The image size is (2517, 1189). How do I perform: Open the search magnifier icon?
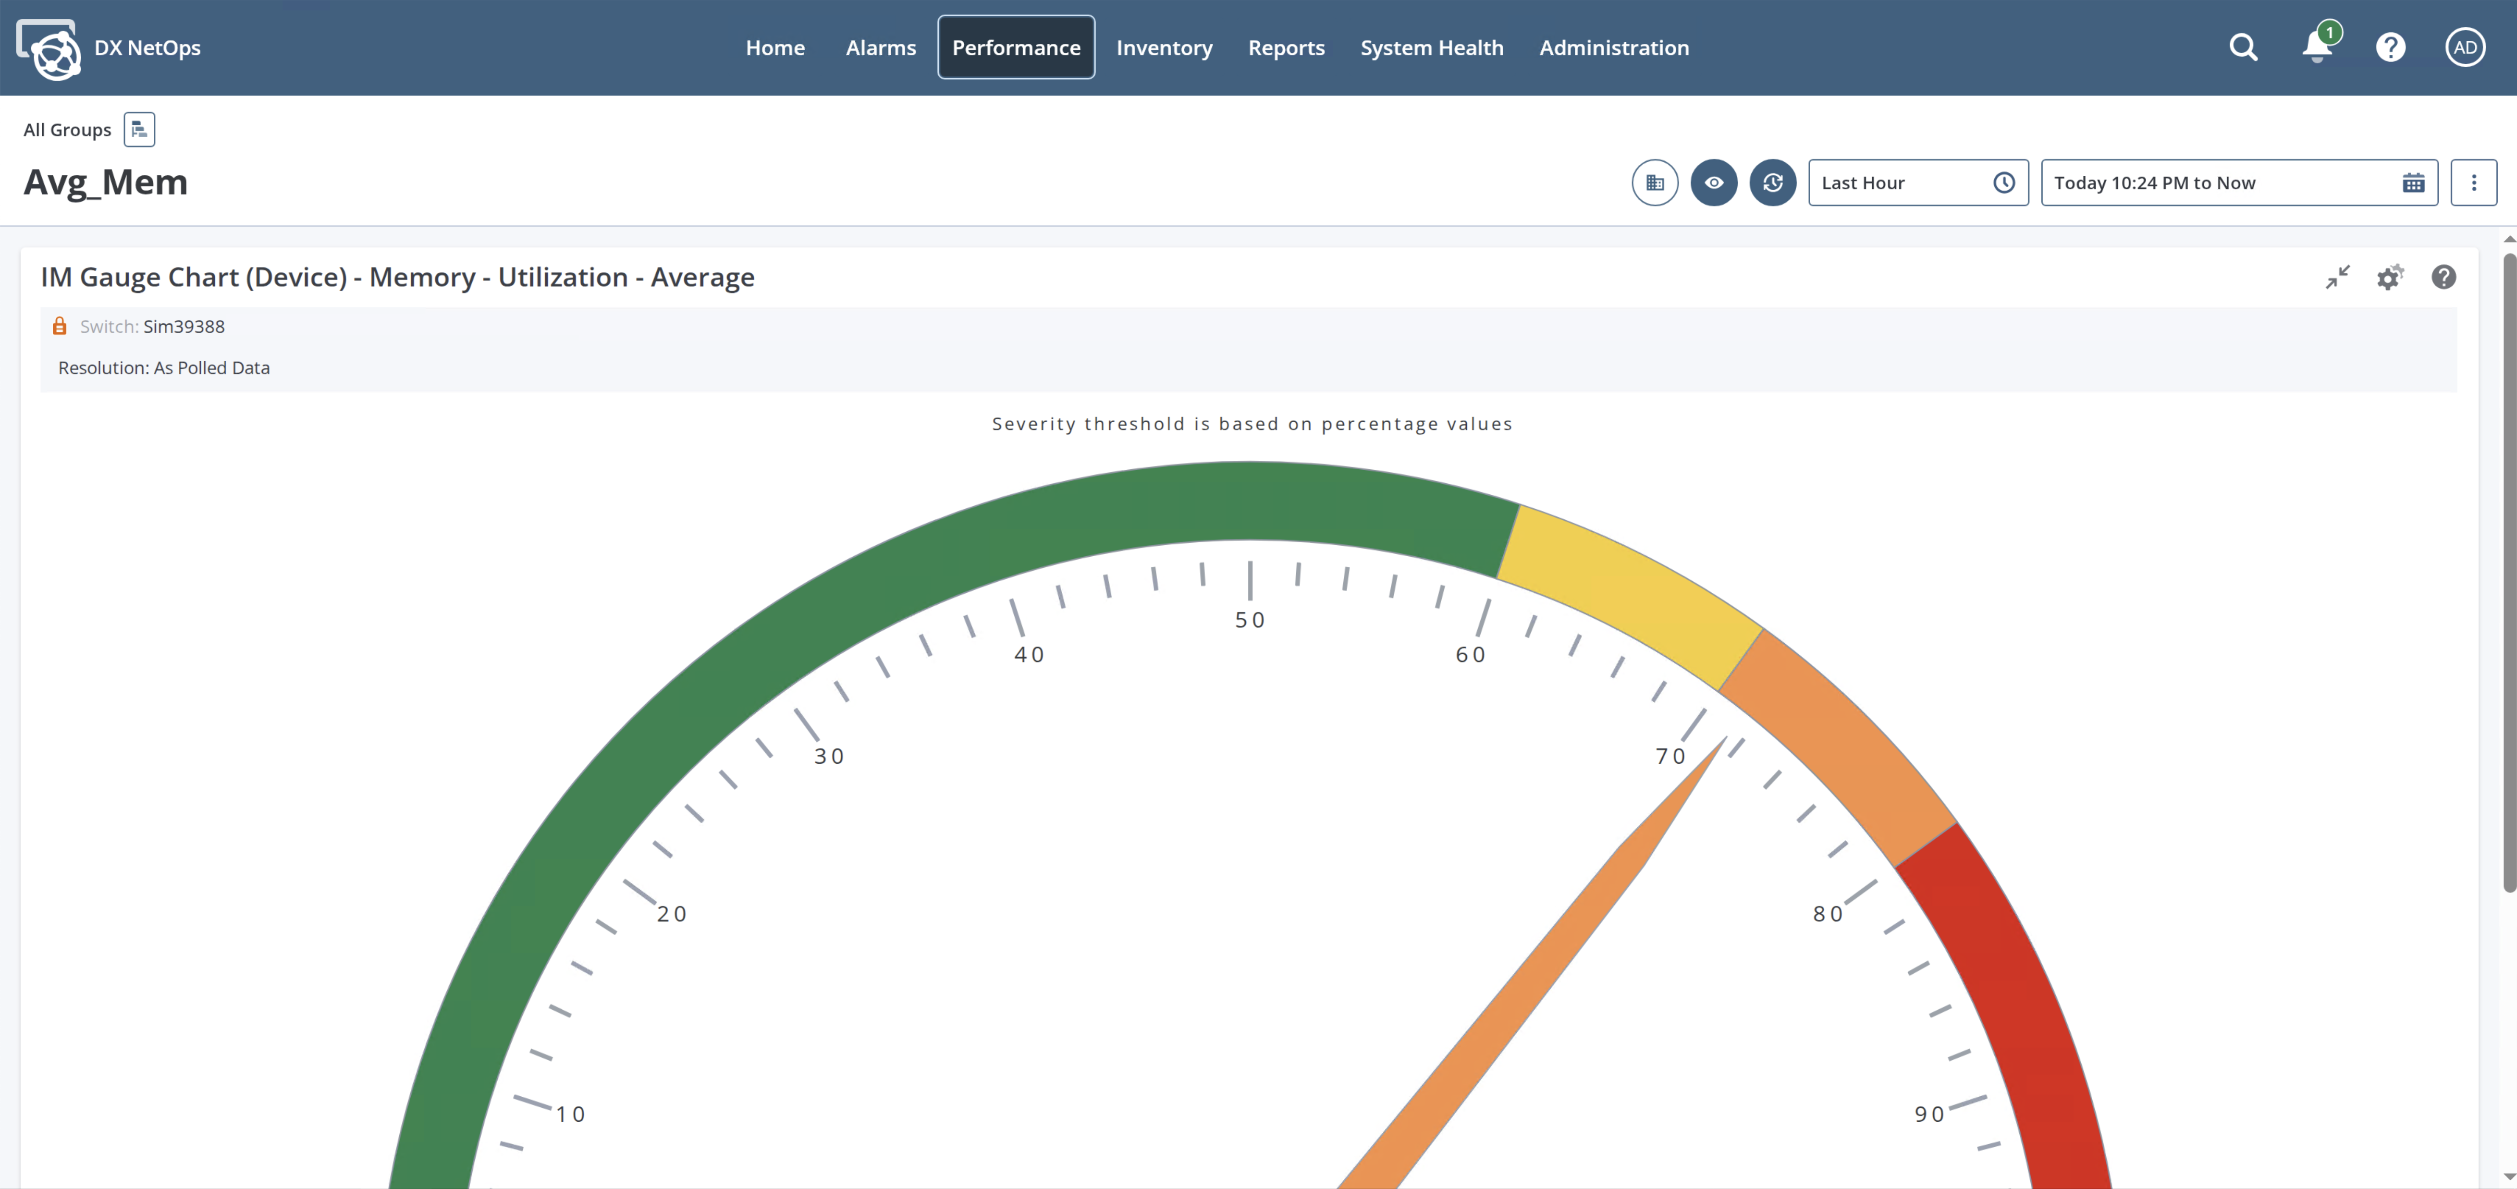pyautogui.click(x=2242, y=47)
